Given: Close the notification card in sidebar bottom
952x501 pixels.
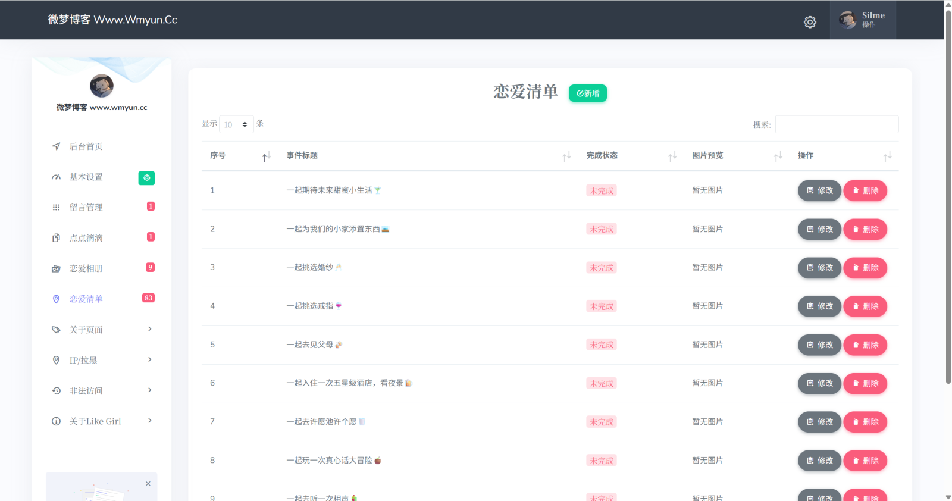Looking at the screenshot, I should pos(148,484).
